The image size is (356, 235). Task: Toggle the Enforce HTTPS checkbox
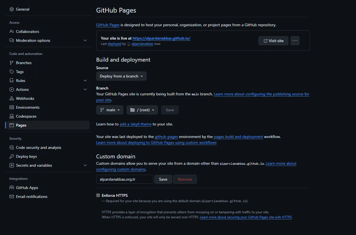(98, 195)
